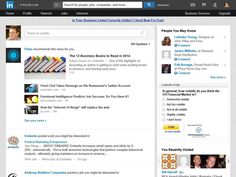Click the Pulse link
The height and width of the screenshot is (177, 236).
coord(28,49)
